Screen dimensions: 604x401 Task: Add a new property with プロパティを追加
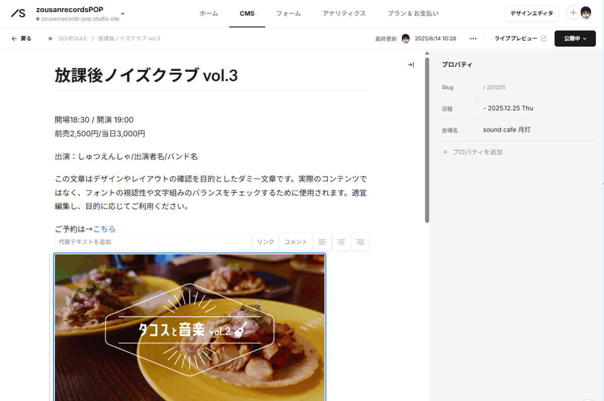472,152
